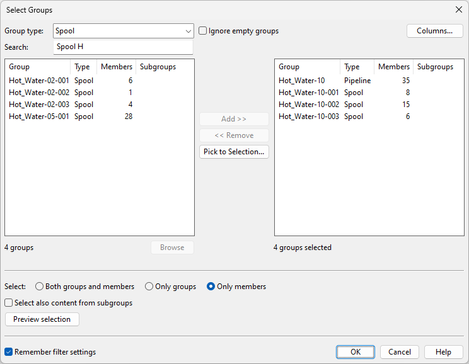
Task: Choose the Only groups radio button
Action: [149, 287]
